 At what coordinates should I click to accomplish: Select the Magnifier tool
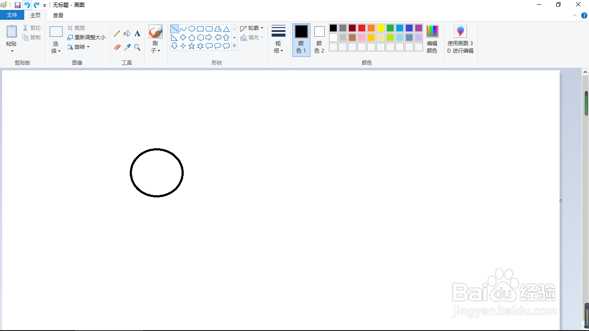click(x=137, y=47)
